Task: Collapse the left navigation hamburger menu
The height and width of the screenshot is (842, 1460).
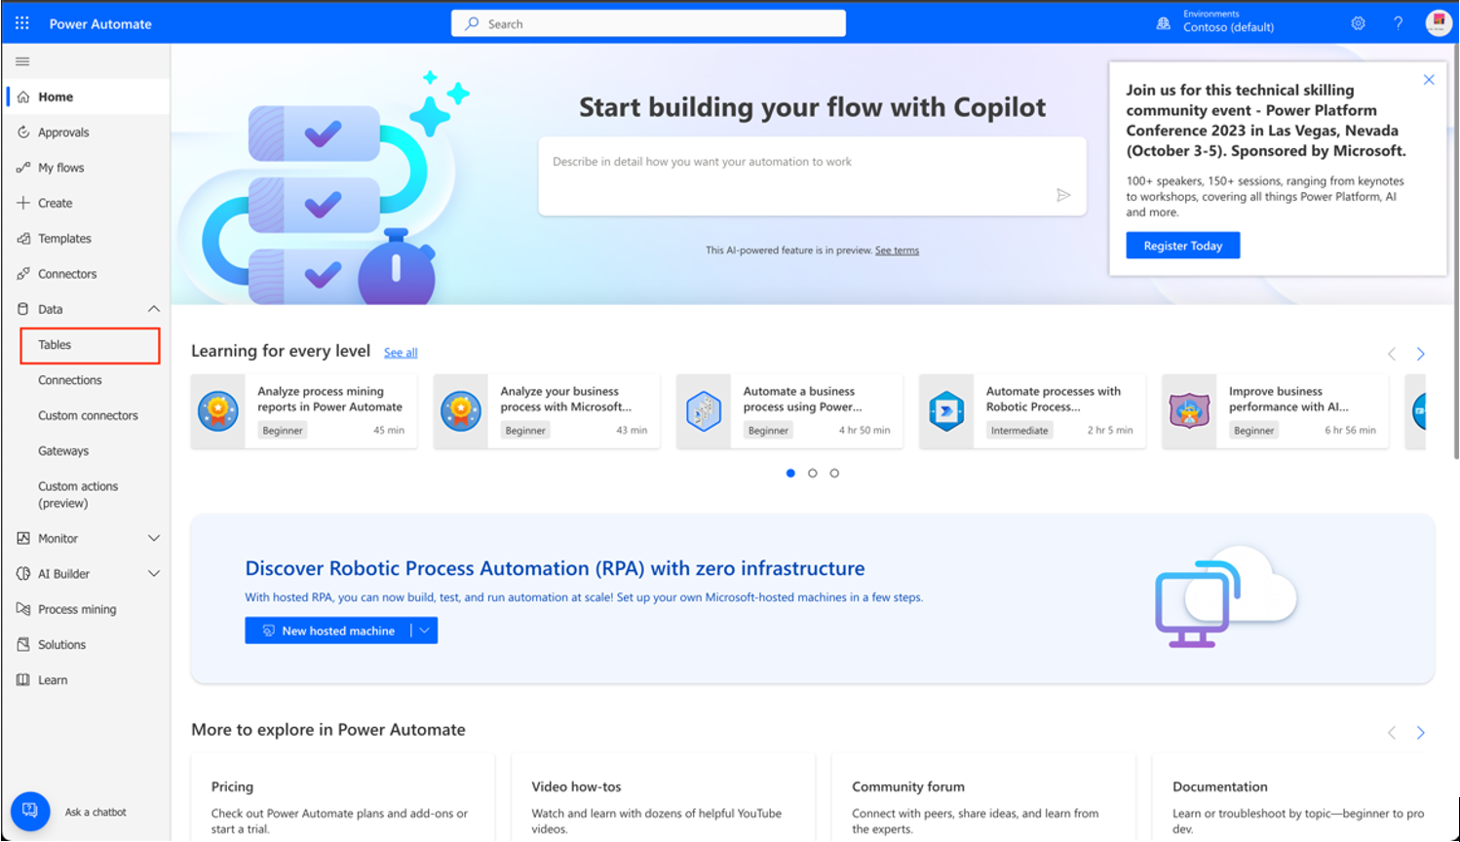Action: coord(22,61)
